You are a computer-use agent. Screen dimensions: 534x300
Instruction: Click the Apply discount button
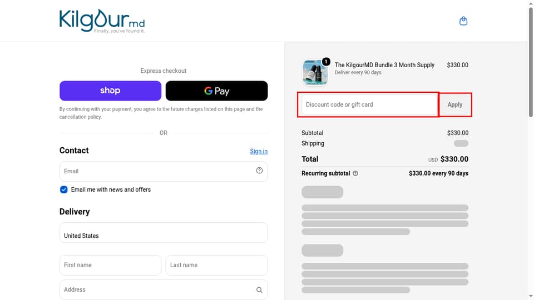[455, 105]
